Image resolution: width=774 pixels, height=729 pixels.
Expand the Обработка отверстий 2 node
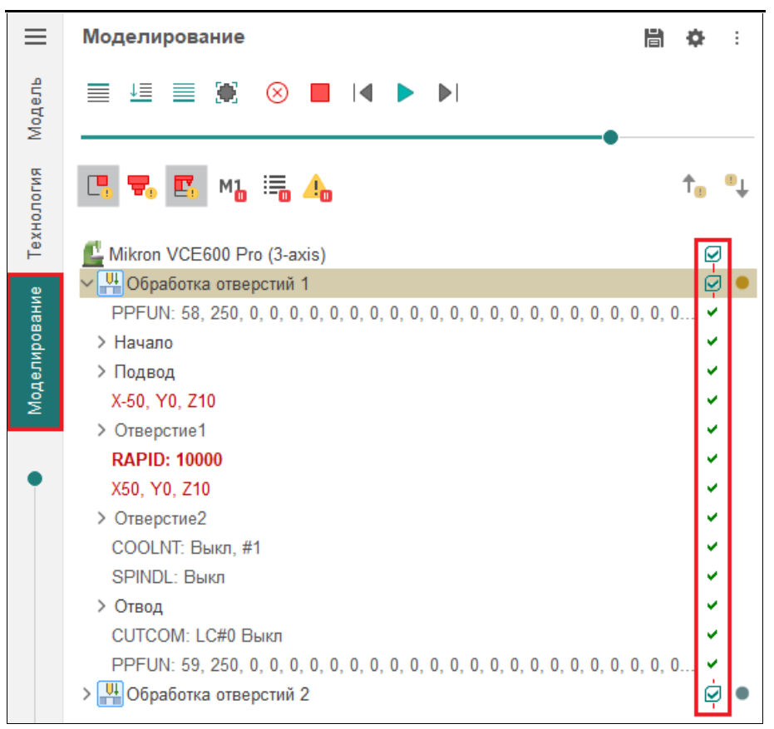pyautogui.click(x=87, y=694)
